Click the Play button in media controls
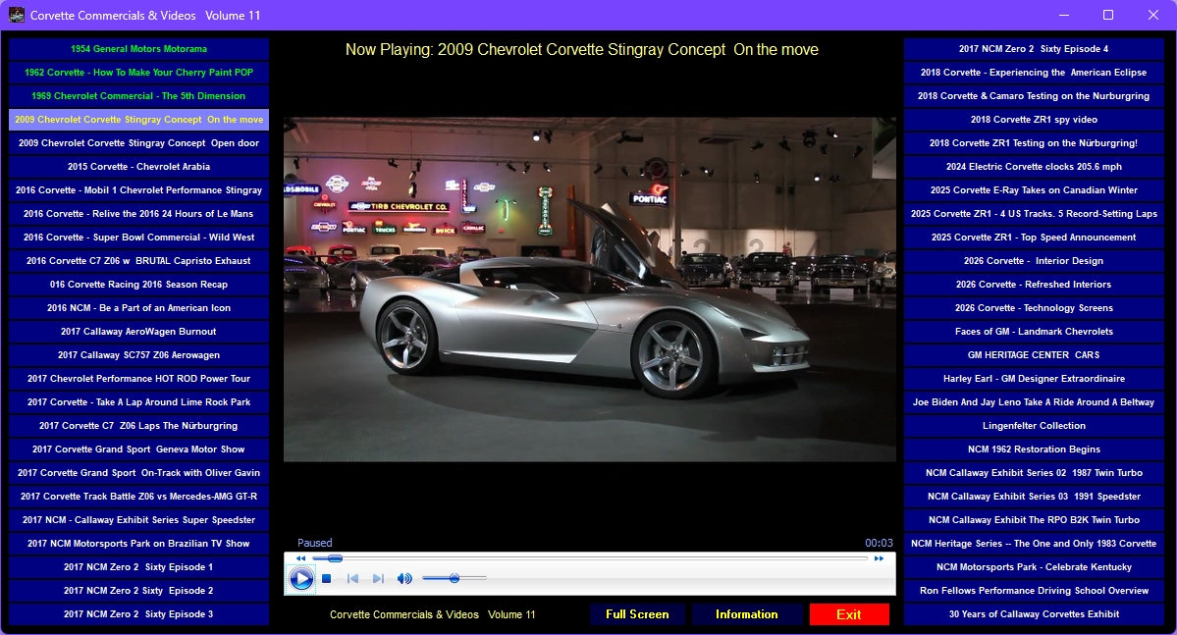The image size is (1177, 635). [301, 579]
